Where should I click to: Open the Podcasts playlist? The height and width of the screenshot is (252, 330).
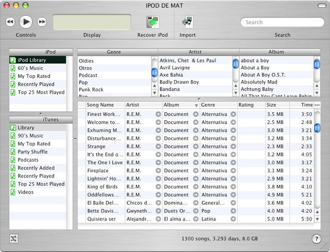(38, 160)
